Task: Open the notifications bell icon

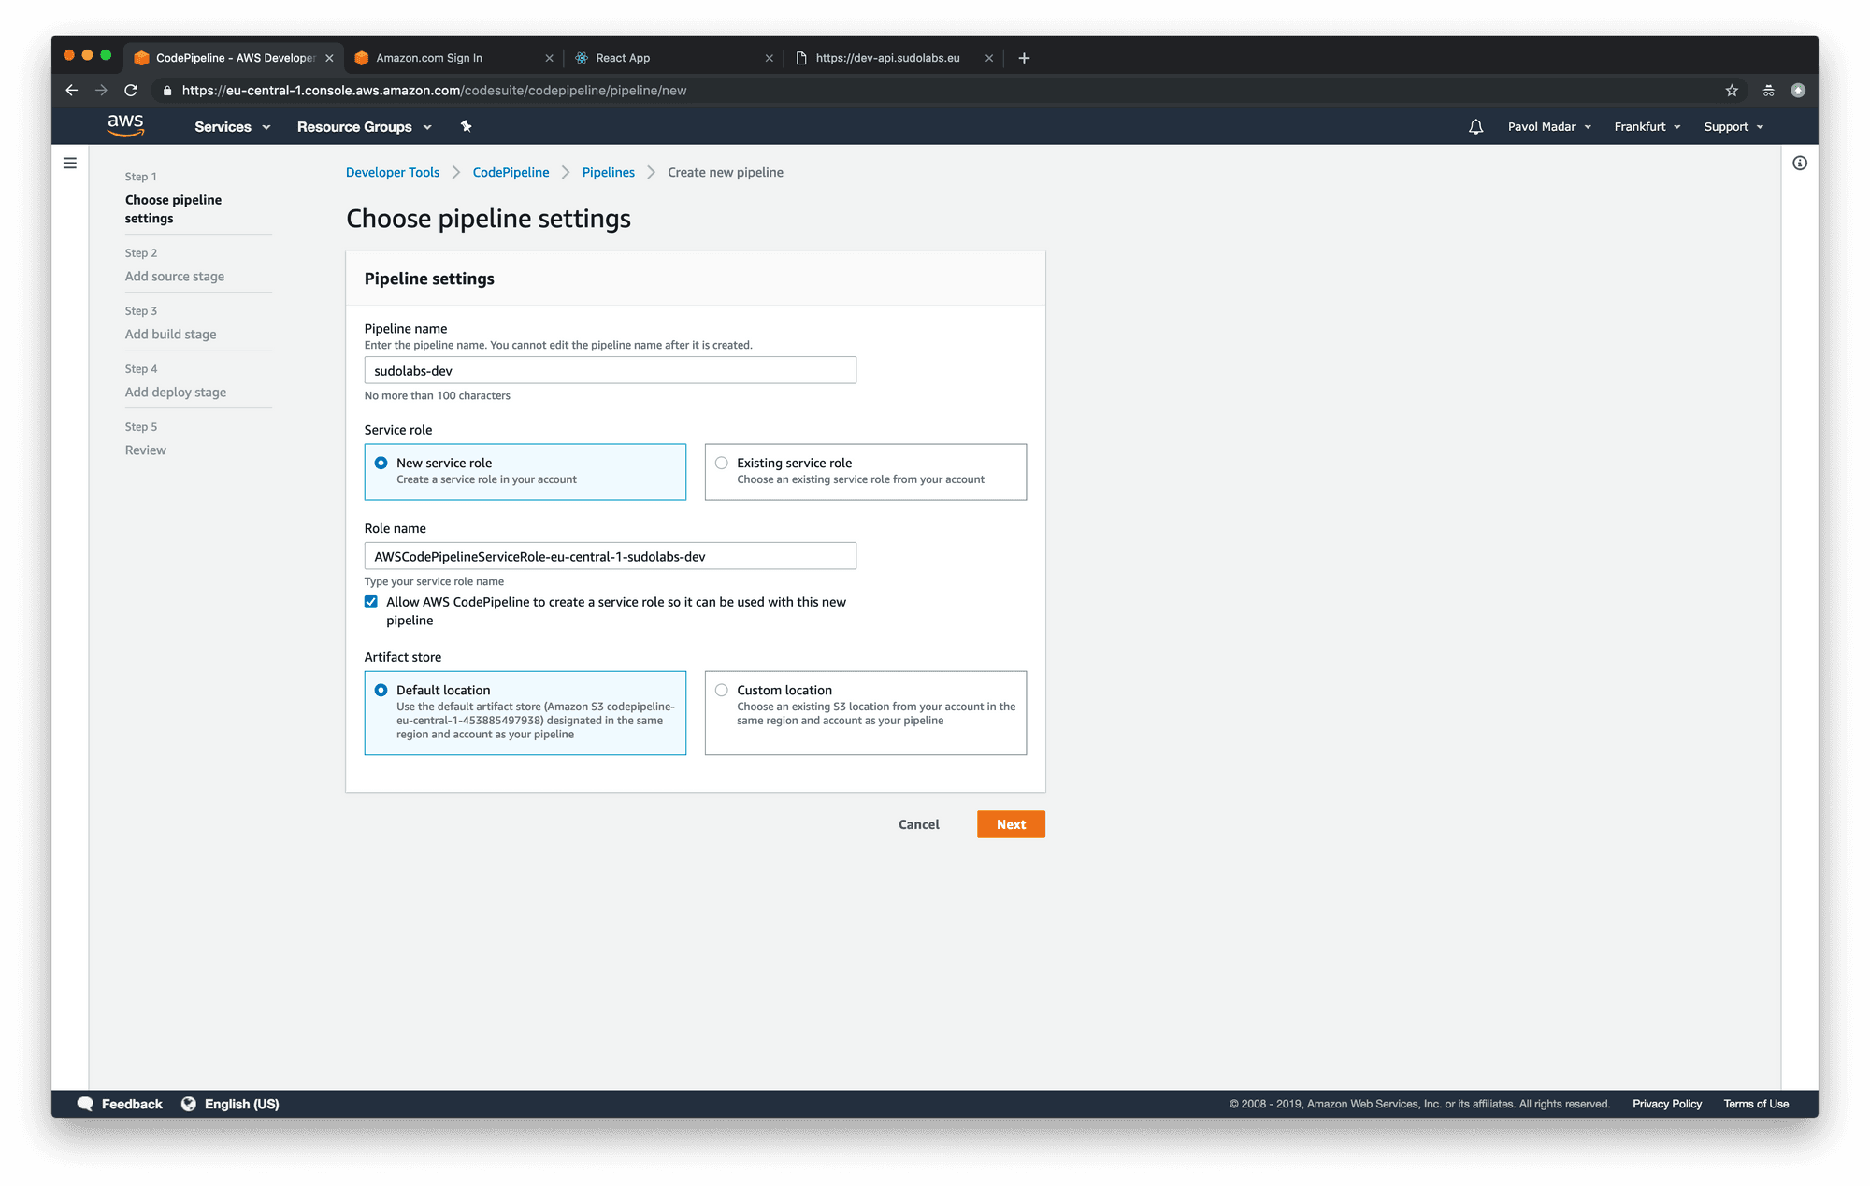Action: tap(1475, 127)
